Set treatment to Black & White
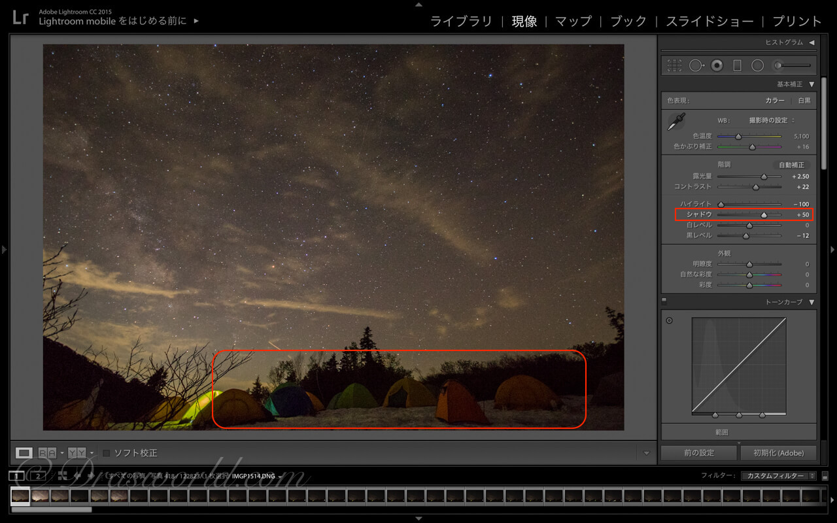The image size is (837, 523). (804, 101)
